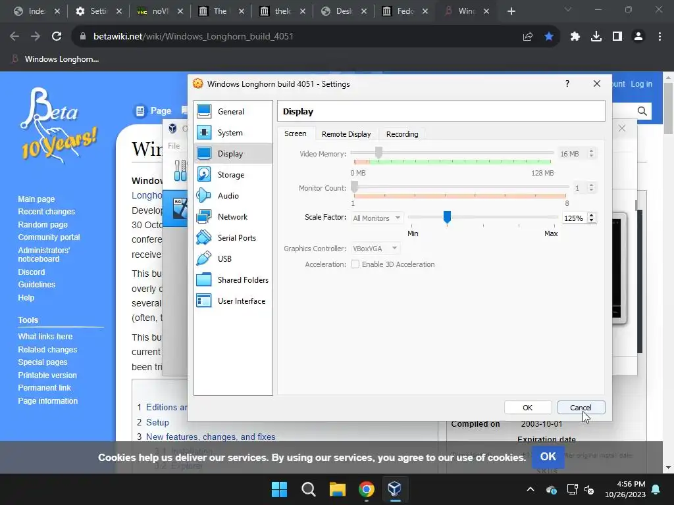Open new browser tab
Screen dimensions: 674x505
click(x=511, y=11)
